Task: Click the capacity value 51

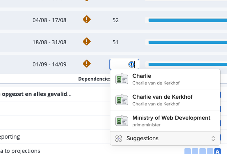Action: click(x=115, y=42)
